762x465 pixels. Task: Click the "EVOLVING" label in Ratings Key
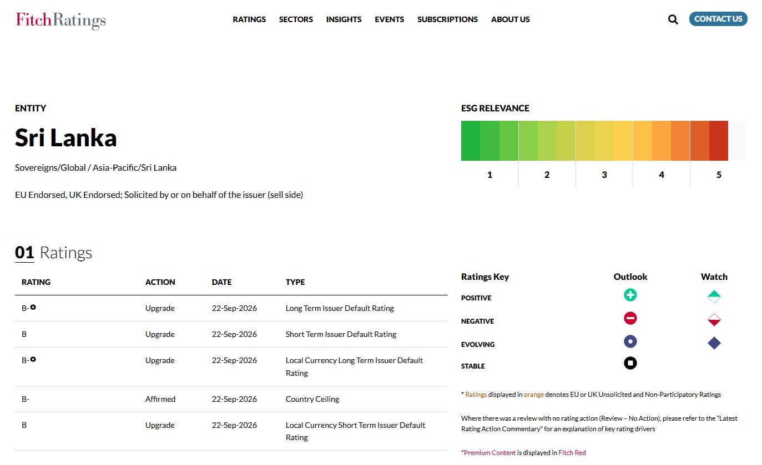point(478,345)
